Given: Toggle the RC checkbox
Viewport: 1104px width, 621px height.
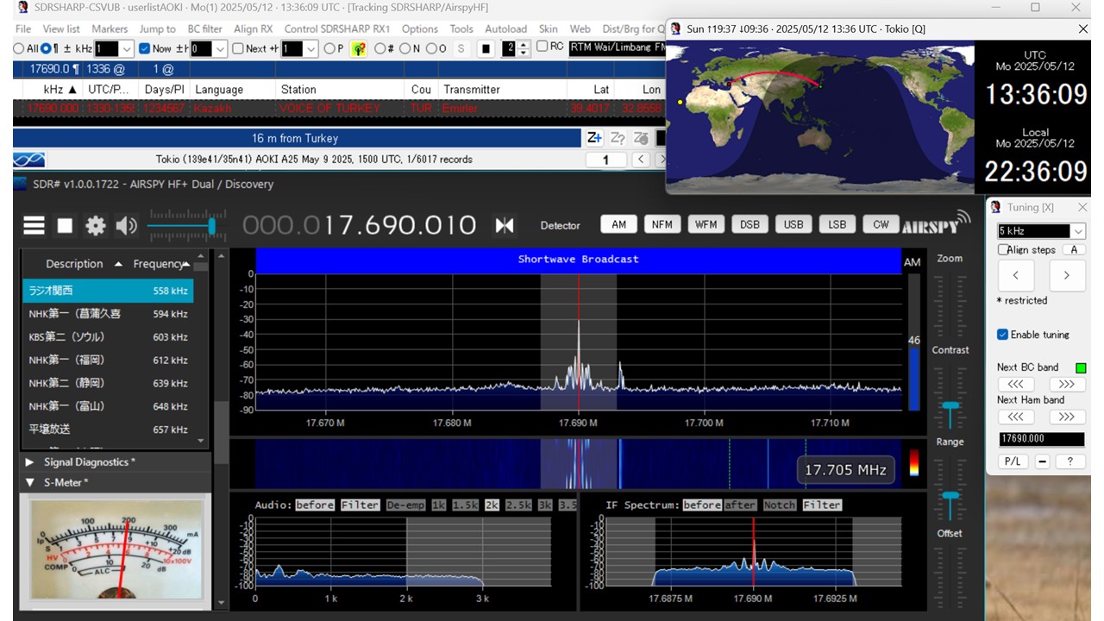Looking at the screenshot, I should point(542,46).
